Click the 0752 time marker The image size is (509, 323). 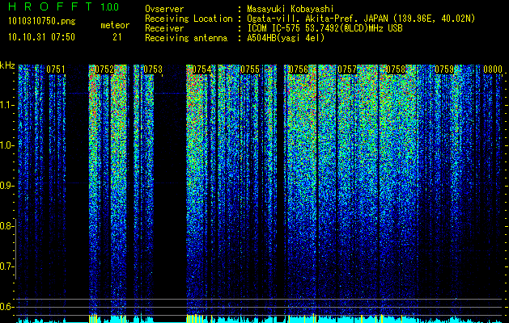(104, 69)
